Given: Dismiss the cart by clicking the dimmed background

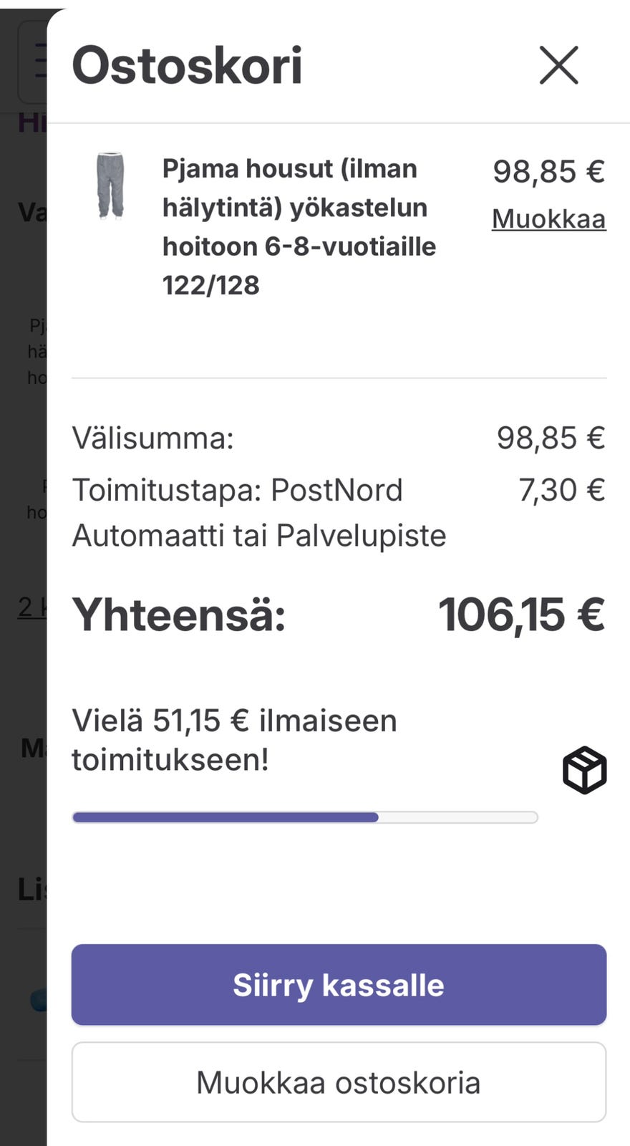Looking at the screenshot, I should click(x=21, y=716).
